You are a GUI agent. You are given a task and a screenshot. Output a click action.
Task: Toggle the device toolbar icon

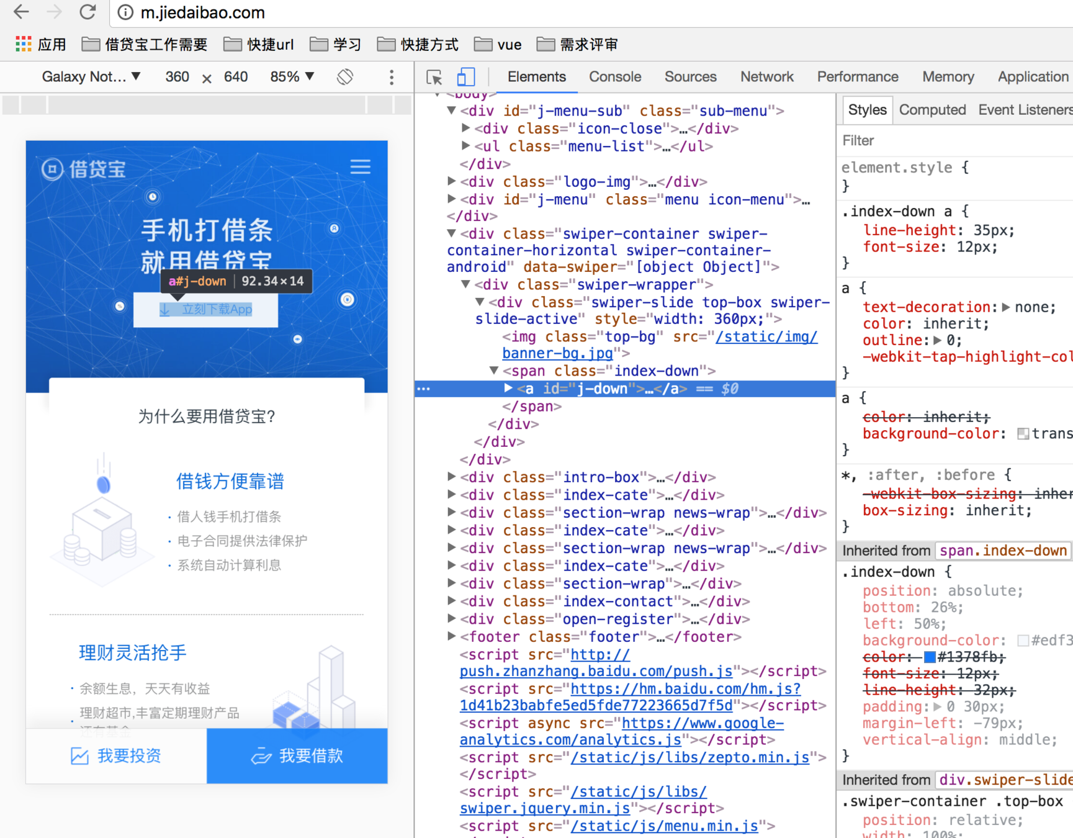click(465, 77)
